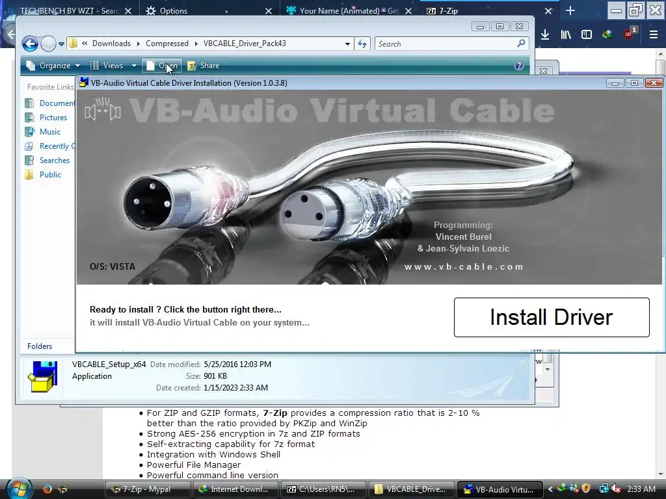Click the Open toolbar button
The image size is (666, 499).
[x=162, y=66]
